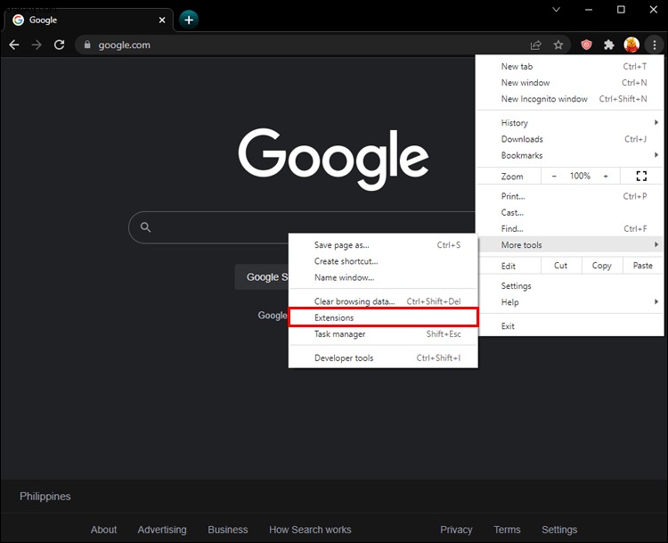This screenshot has height=543, width=668.
Task: Expand the History submenu
Action: [x=570, y=123]
